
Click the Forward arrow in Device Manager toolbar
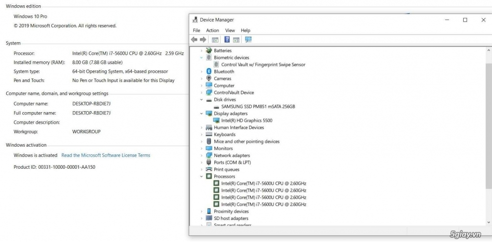203,39
